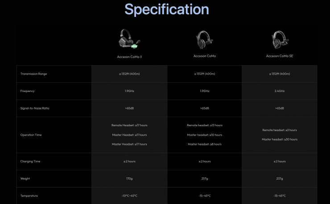
Task: Click the green NEW badge on CoMo II
Action: [134, 46]
